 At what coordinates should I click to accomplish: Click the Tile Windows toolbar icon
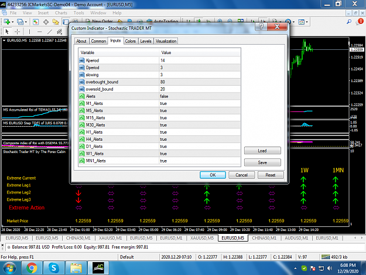tap(241, 22)
